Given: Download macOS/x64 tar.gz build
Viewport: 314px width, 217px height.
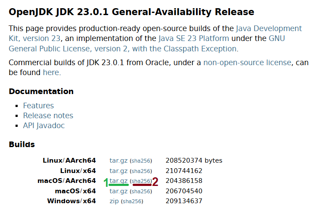Looking at the screenshot, I should [118, 191].
